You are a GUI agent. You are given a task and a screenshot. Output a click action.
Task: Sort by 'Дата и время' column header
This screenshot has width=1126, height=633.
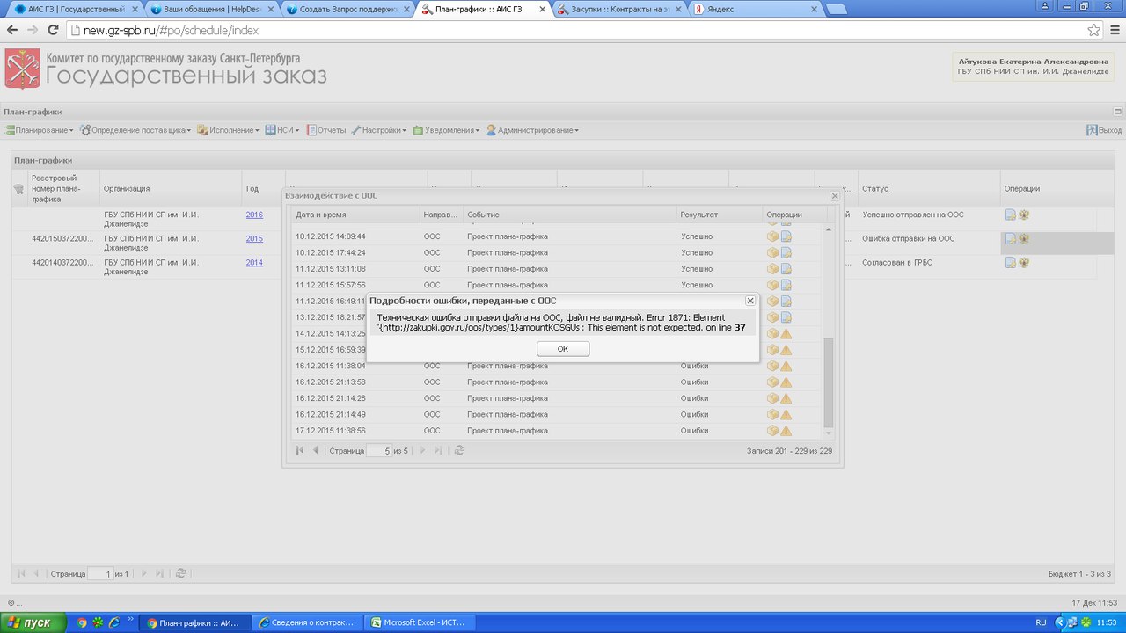356,215
